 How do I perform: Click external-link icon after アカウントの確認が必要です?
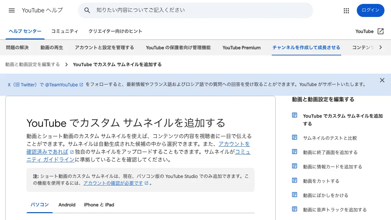coord(147,183)
